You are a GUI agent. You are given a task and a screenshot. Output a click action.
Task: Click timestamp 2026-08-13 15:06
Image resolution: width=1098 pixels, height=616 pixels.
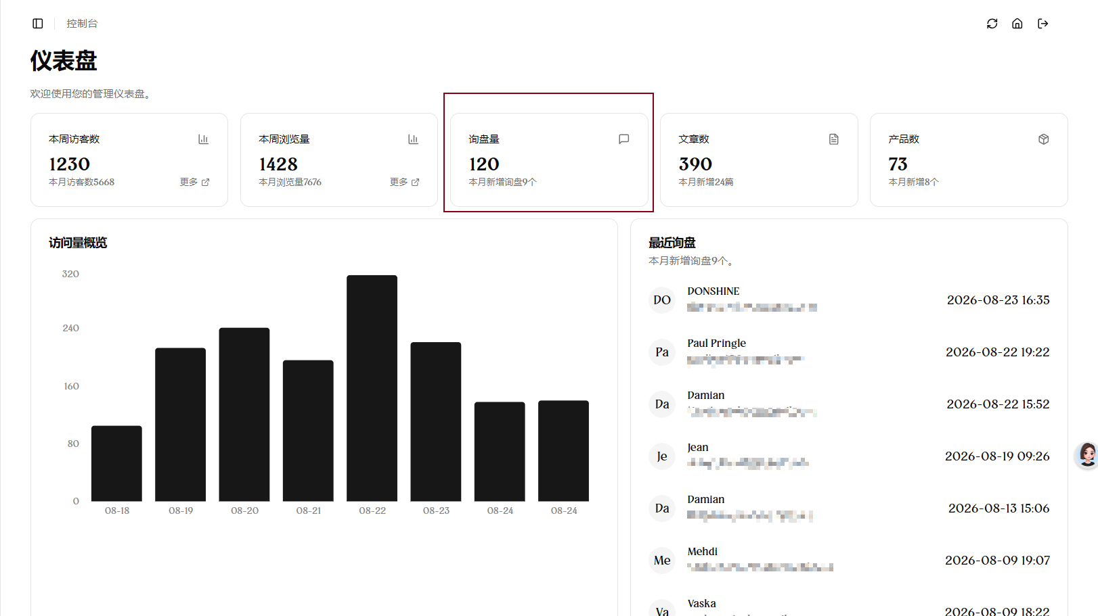(999, 508)
